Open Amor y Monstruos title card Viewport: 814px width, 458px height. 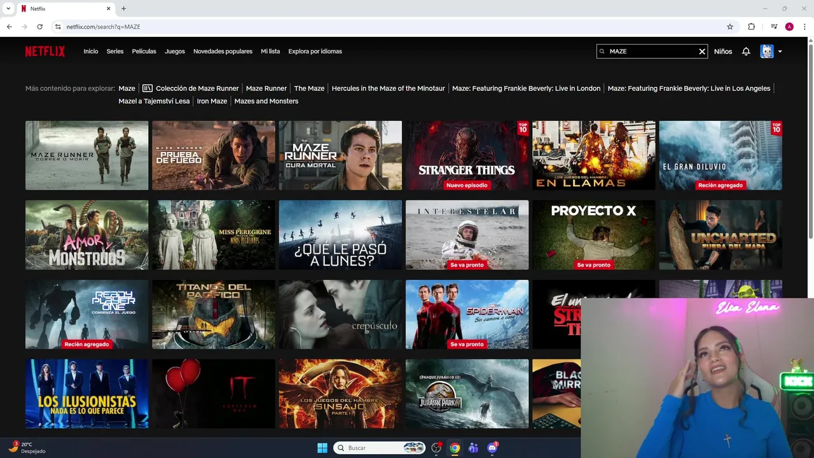pyautogui.click(x=86, y=235)
